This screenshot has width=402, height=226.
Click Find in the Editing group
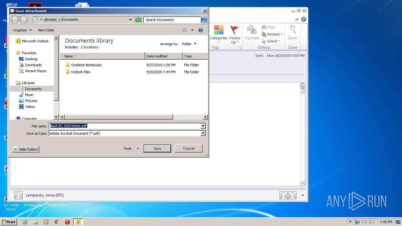[268, 27]
